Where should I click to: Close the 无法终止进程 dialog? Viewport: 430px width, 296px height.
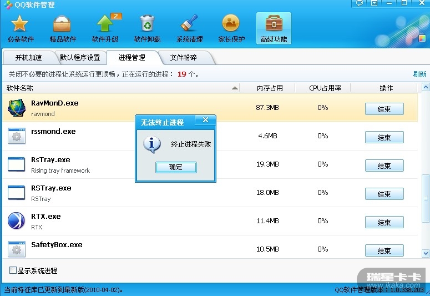click(205, 120)
